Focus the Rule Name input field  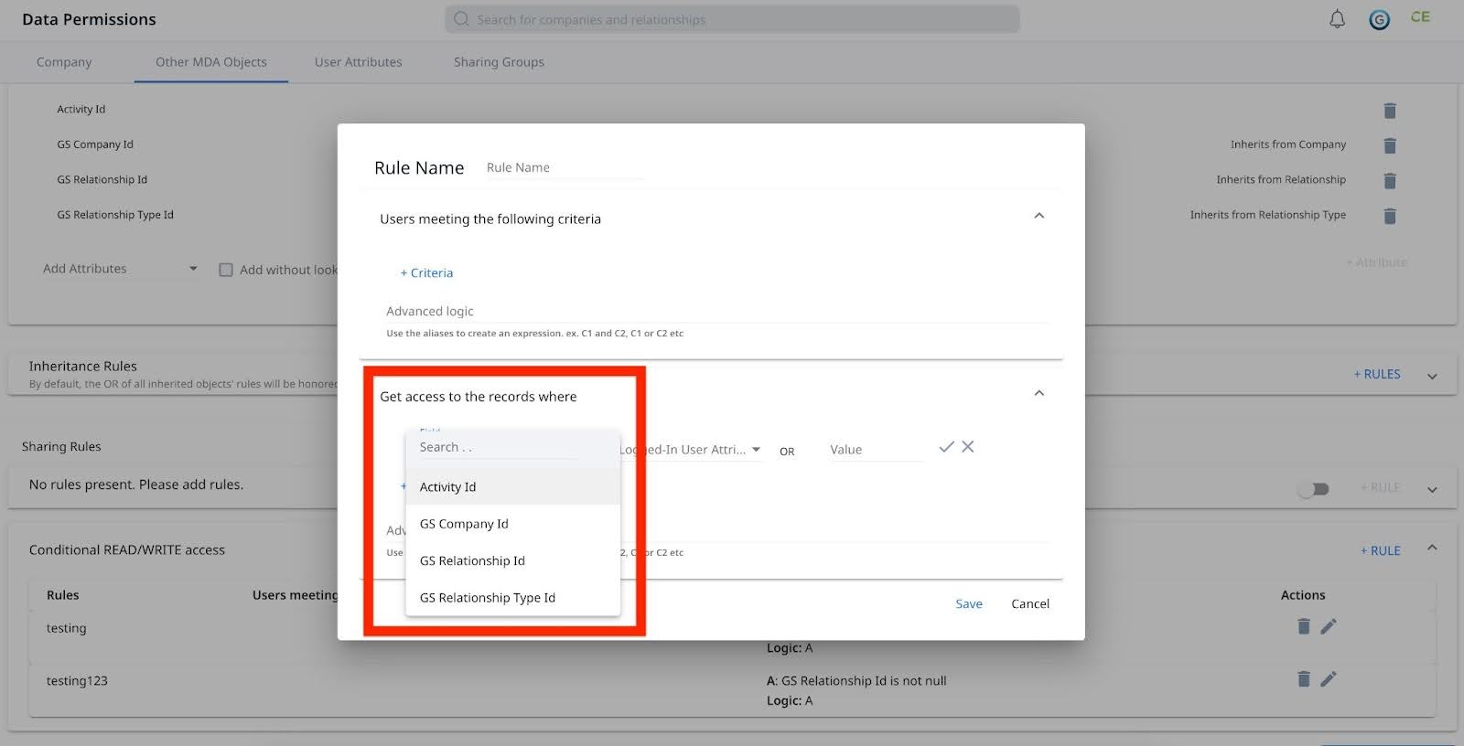click(x=564, y=167)
